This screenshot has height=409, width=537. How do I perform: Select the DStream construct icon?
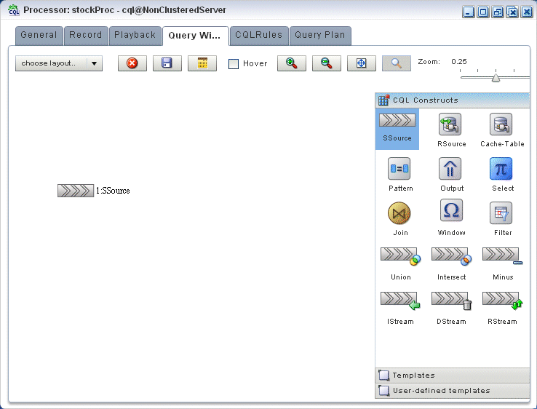(x=451, y=301)
